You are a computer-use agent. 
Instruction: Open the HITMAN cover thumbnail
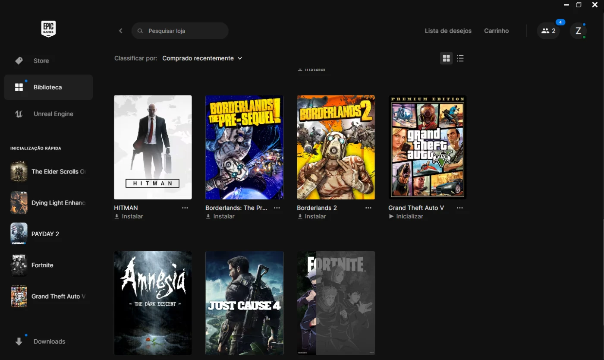[153, 147]
